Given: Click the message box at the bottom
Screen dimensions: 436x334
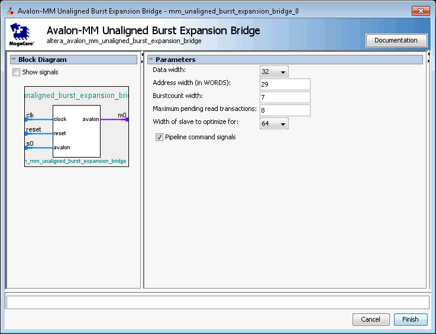Looking at the screenshot, I should tap(218, 302).
